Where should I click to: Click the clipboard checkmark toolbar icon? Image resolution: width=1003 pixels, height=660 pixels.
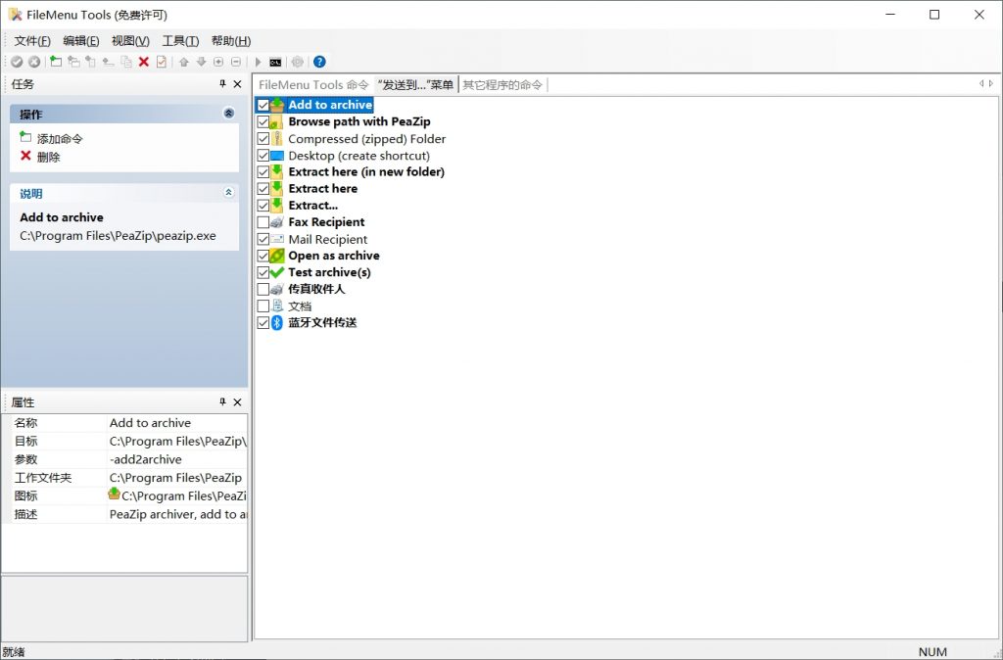(162, 62)
